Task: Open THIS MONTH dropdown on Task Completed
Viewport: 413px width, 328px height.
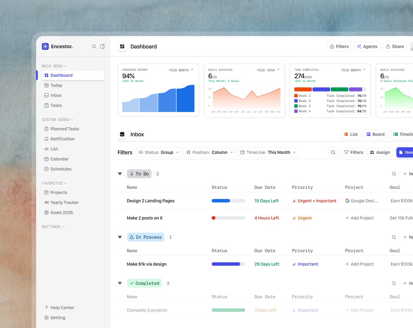Action: pyautogui.click(x=353, y=70)
